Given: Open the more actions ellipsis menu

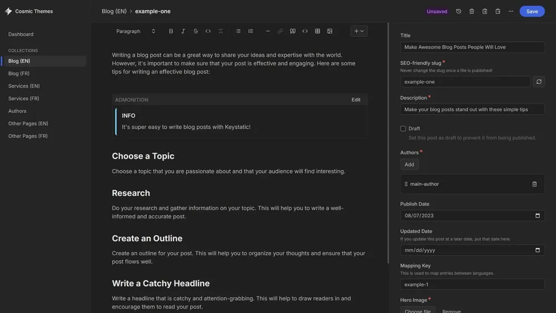Looking at the screenshot, I should 511,11.
